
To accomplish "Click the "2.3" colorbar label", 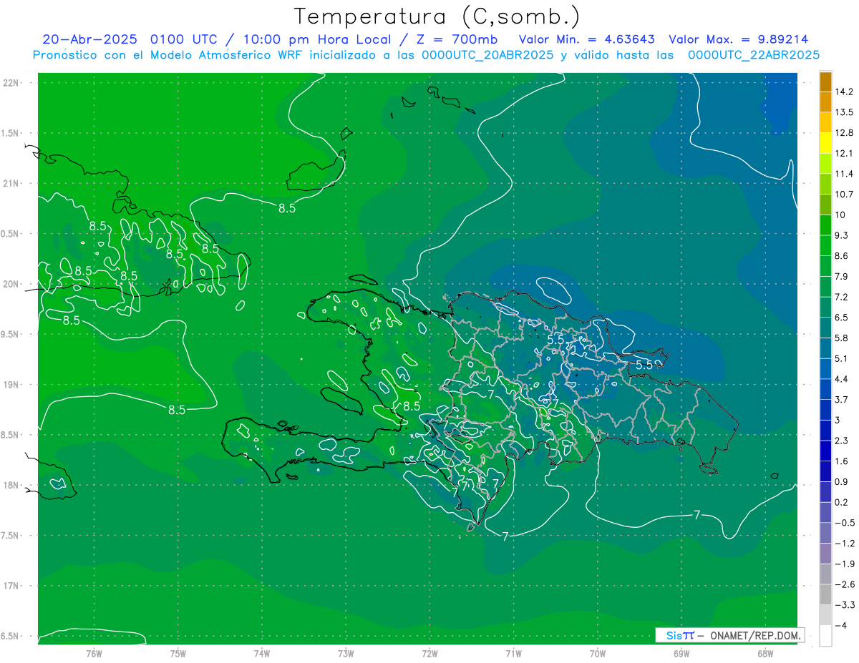I will pyautogui.click(x=842, y=441).
